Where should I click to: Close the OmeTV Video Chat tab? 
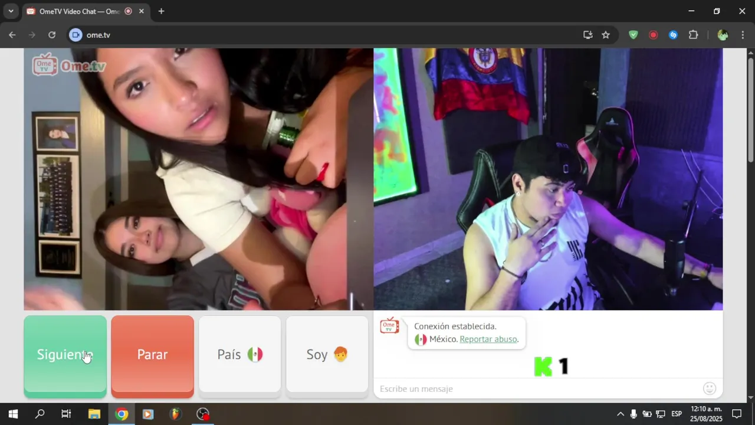pyautogui.click(x=142, y=11)
